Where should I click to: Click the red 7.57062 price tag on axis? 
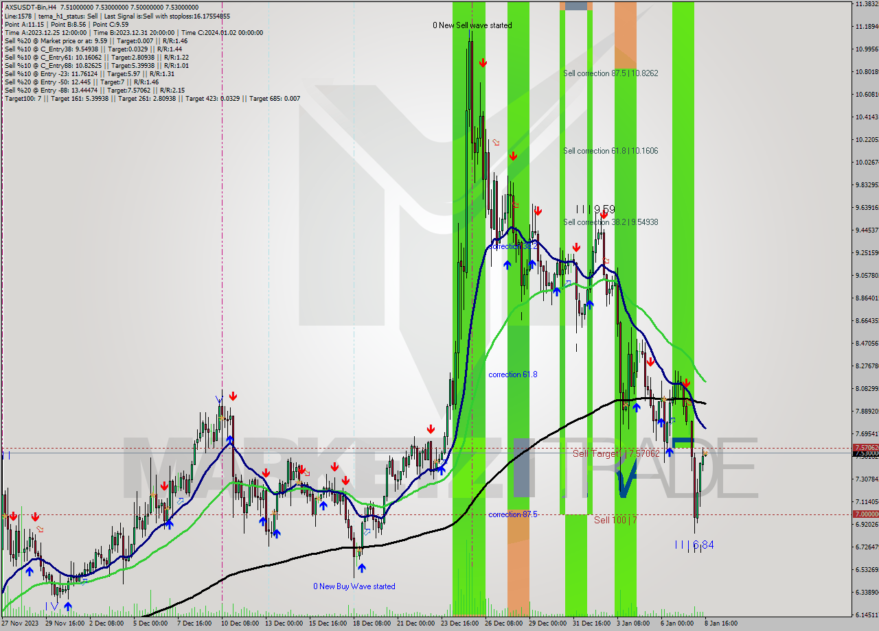[865, 447]
